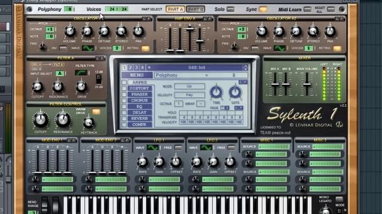This screenshot has height=214, width=382.
Task: Enable Midi Learn switch
Action: click(x=308, y=10)
